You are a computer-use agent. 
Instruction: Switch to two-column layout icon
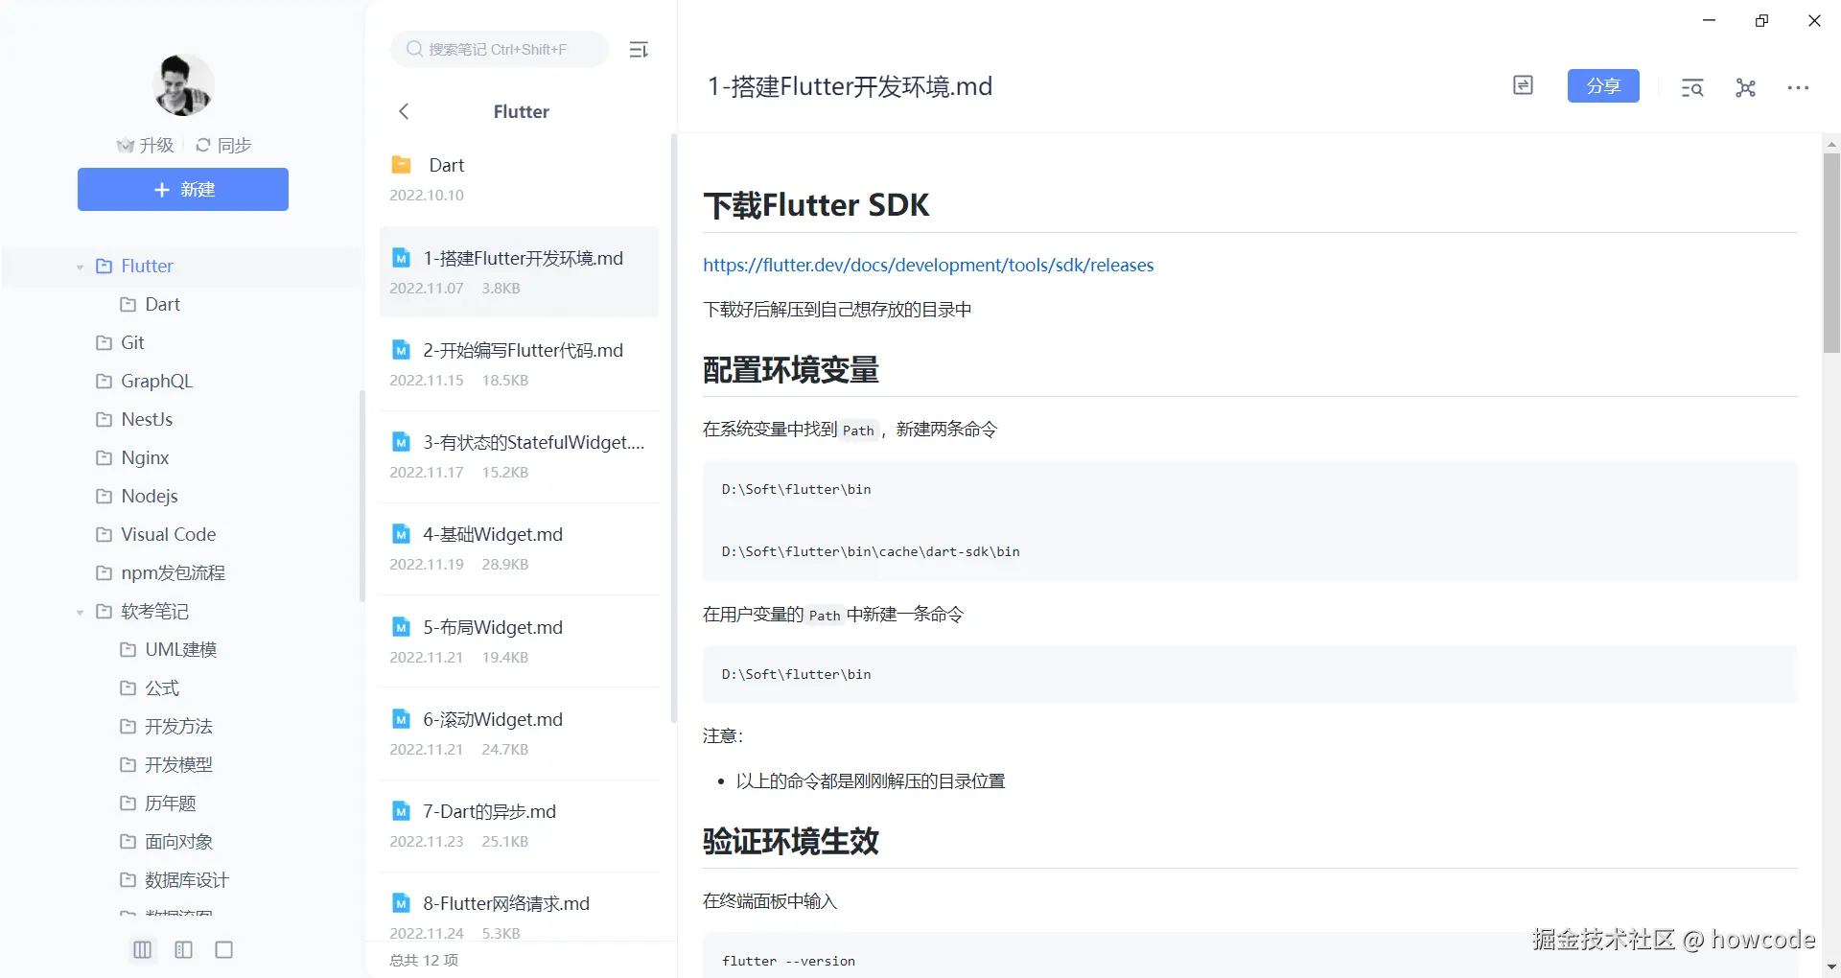pos(183,949)
